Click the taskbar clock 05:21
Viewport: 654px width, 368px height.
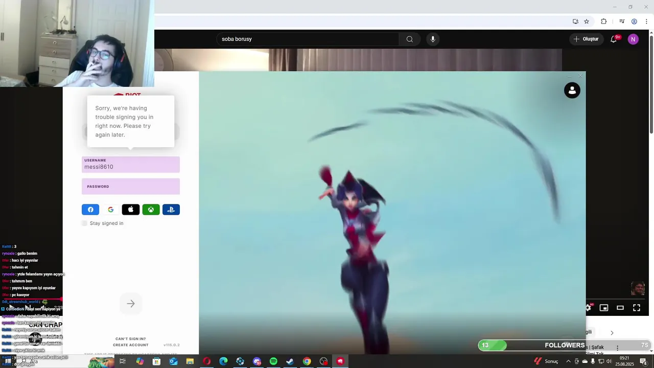[x=624, y=361]
